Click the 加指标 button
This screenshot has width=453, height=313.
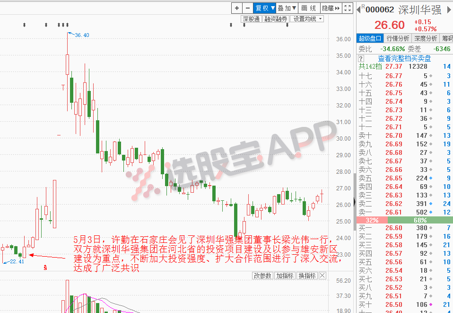click(x=285, y=276)
